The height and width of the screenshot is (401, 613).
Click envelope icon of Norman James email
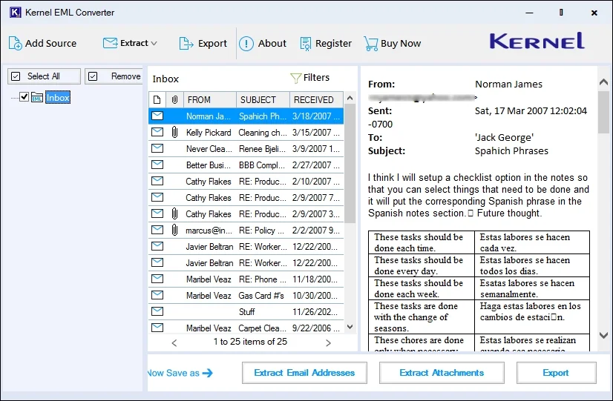click(x=157, y=116)
